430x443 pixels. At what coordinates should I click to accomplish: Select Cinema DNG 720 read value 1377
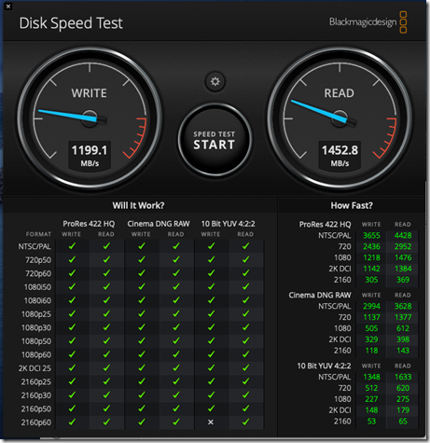pyautogui.click(x=403, y=317)
